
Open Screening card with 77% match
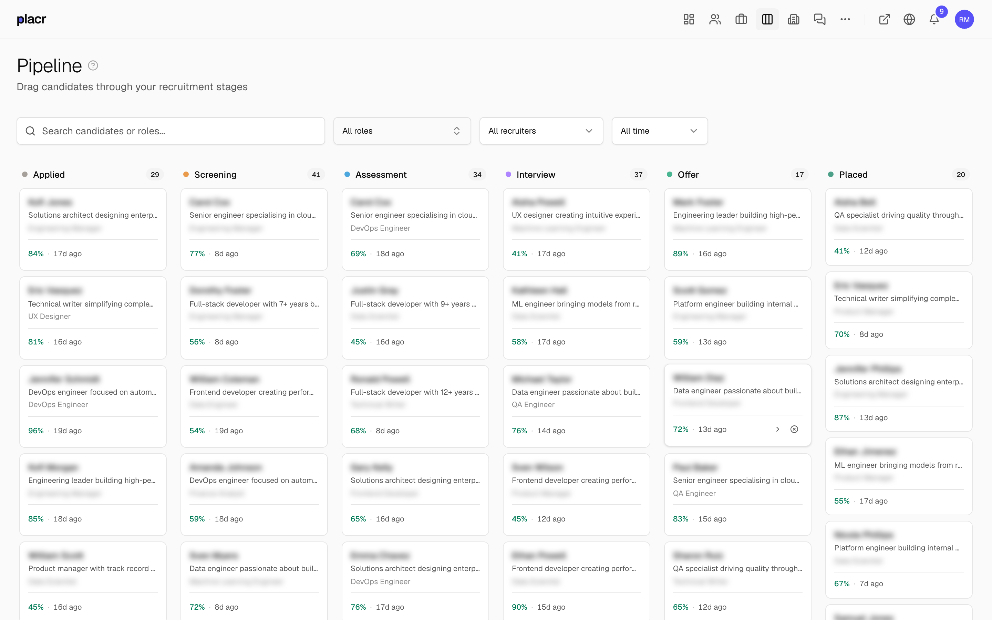254,229
